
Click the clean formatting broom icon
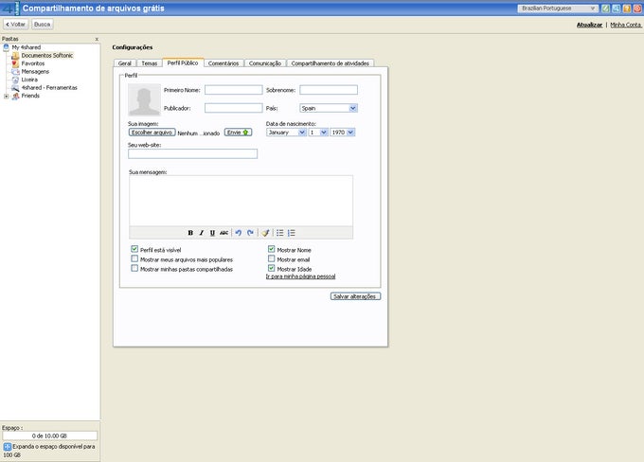pyautogui.click(x=265, y=233)
